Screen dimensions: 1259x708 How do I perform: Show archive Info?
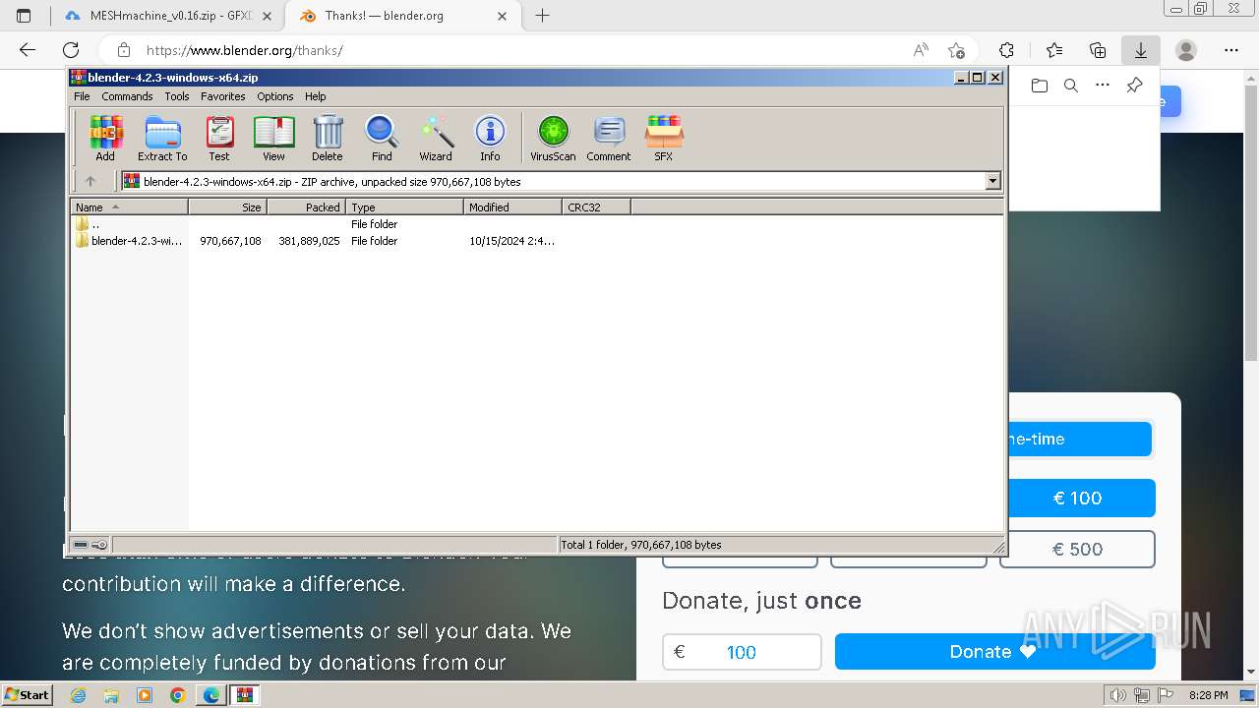pyautogui.click(x=490, y=138)
